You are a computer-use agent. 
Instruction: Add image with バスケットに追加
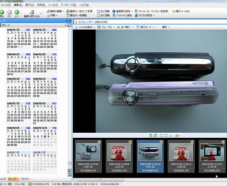[122, 15]
